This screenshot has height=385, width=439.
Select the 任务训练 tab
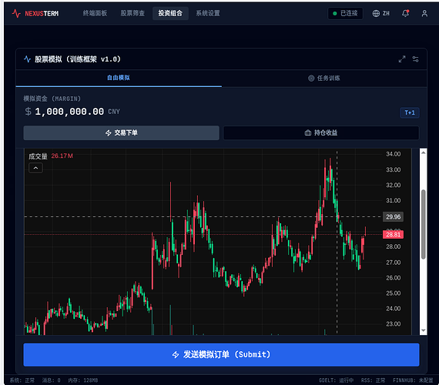[x=324, y=78]
